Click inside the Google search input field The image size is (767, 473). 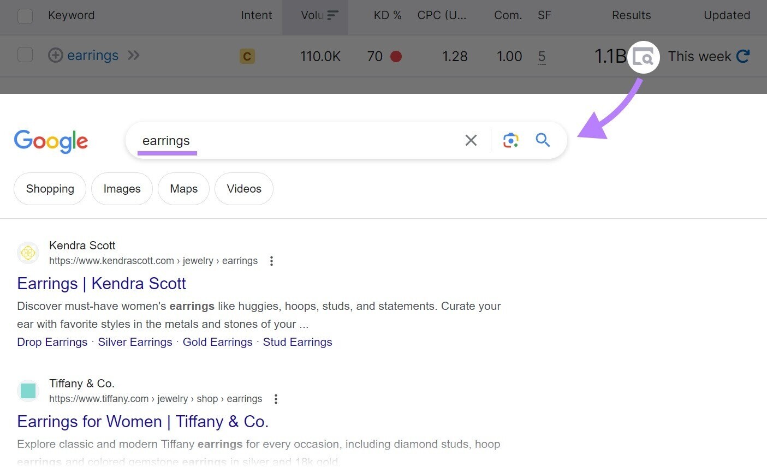coord(300,140)
